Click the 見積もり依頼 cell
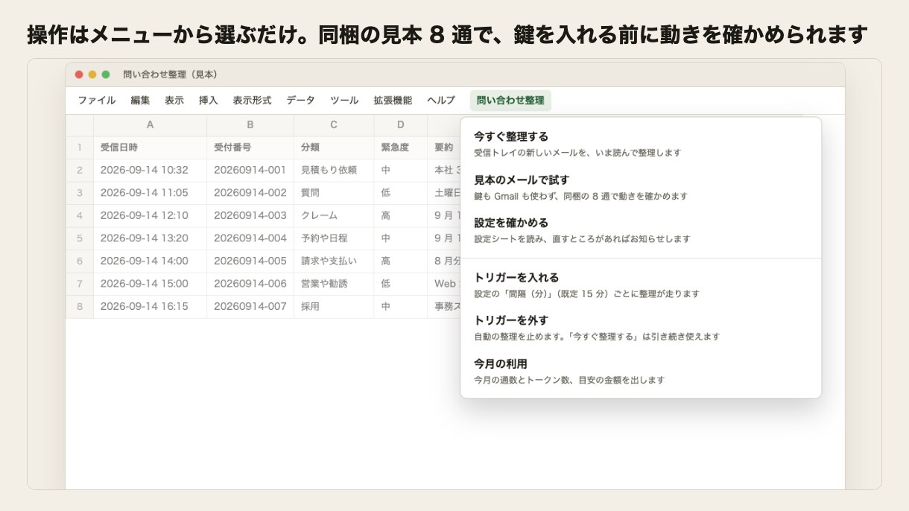 point(334,170)
